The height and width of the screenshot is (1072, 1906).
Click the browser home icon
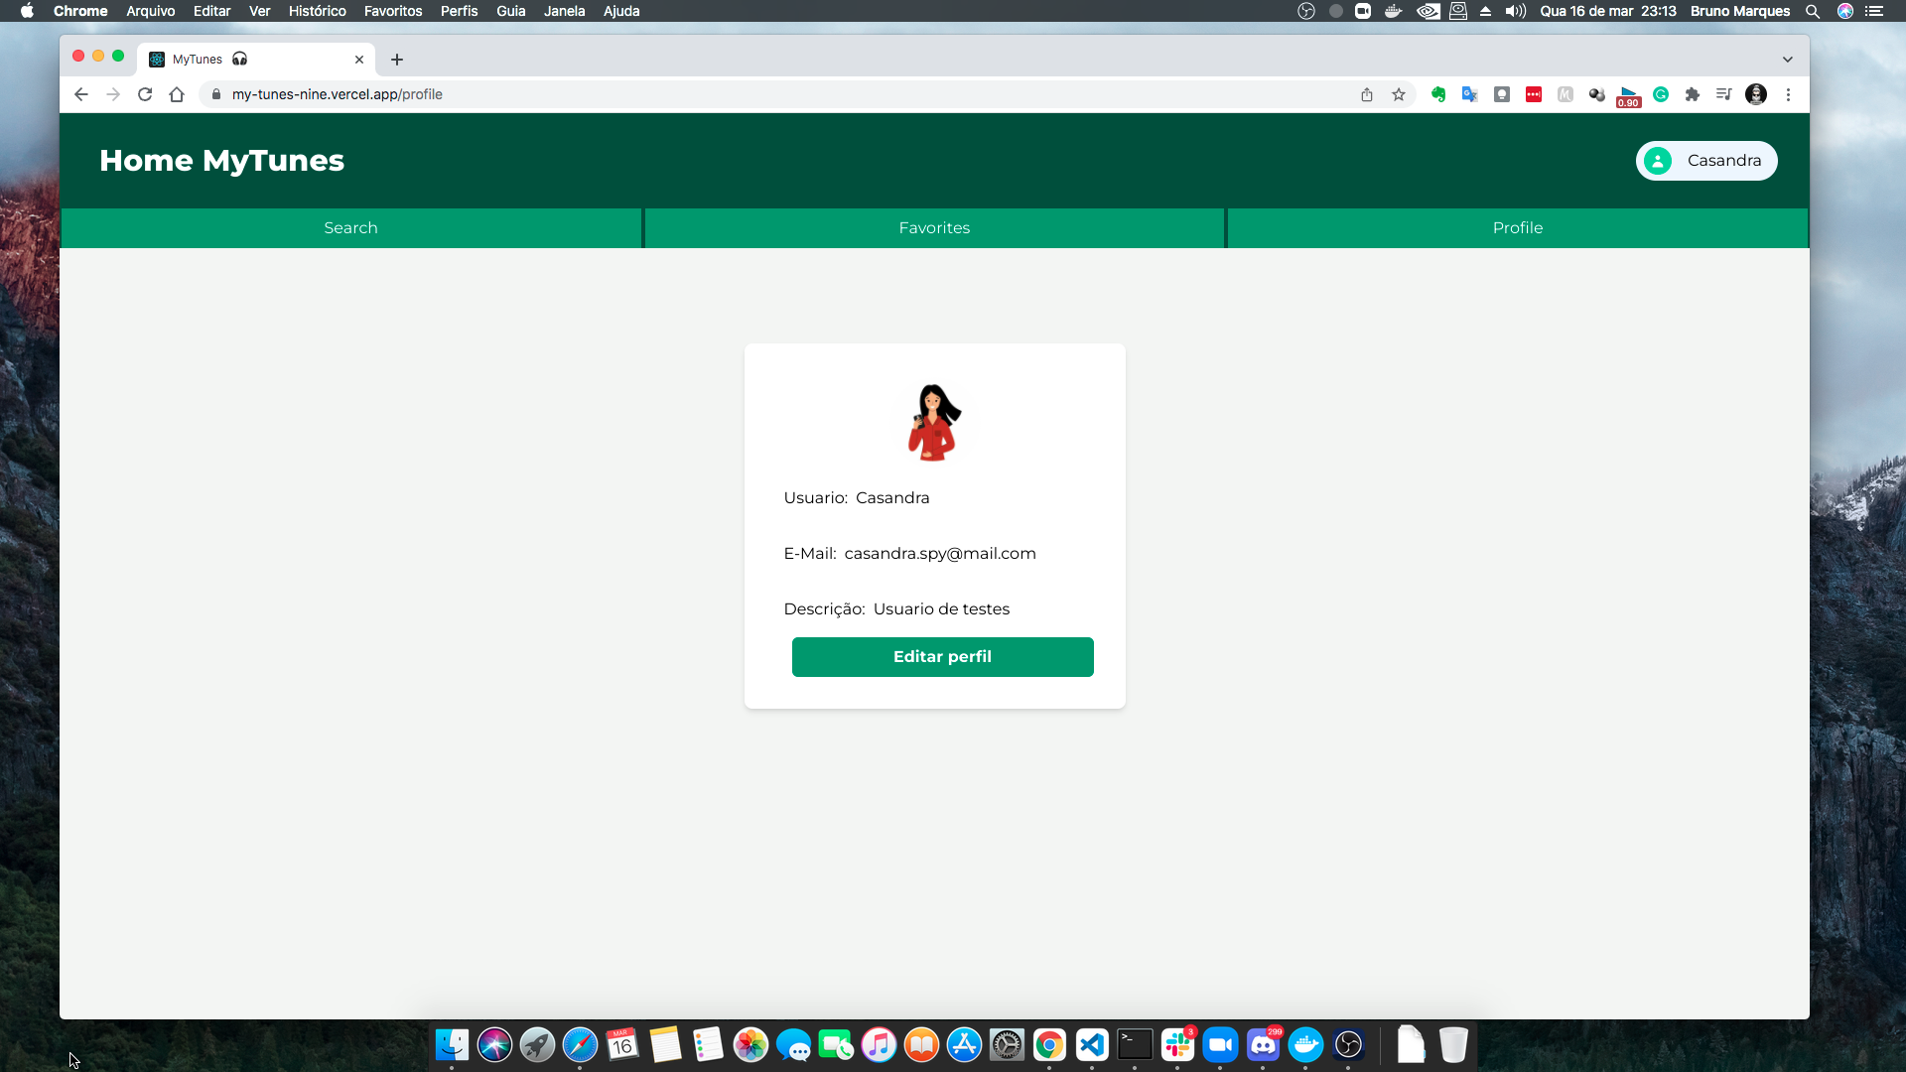177,94
